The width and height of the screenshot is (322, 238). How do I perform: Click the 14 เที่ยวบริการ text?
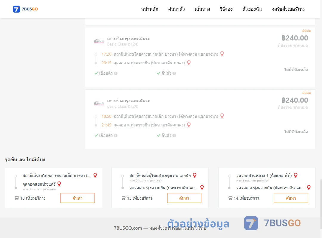[x=247, y=198]
